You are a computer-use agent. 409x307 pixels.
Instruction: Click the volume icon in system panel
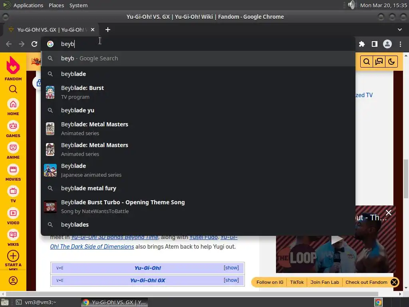pos(352,5)
